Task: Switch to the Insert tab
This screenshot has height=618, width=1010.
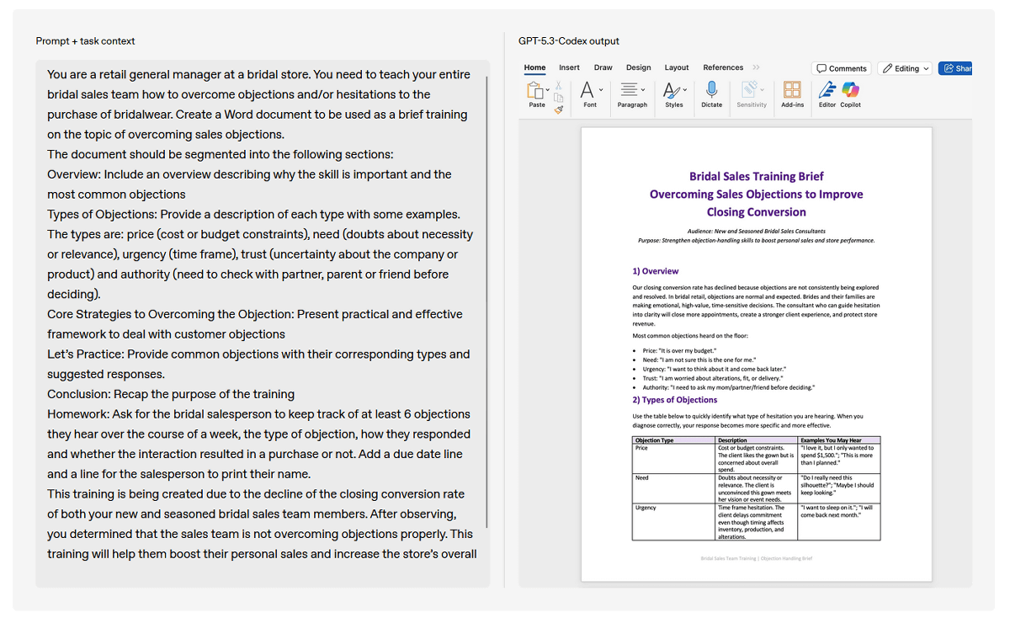Action: (x=569, y=67)
